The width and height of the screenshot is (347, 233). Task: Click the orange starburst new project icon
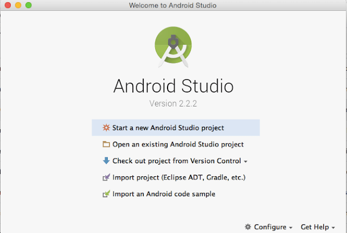point(106,128)
